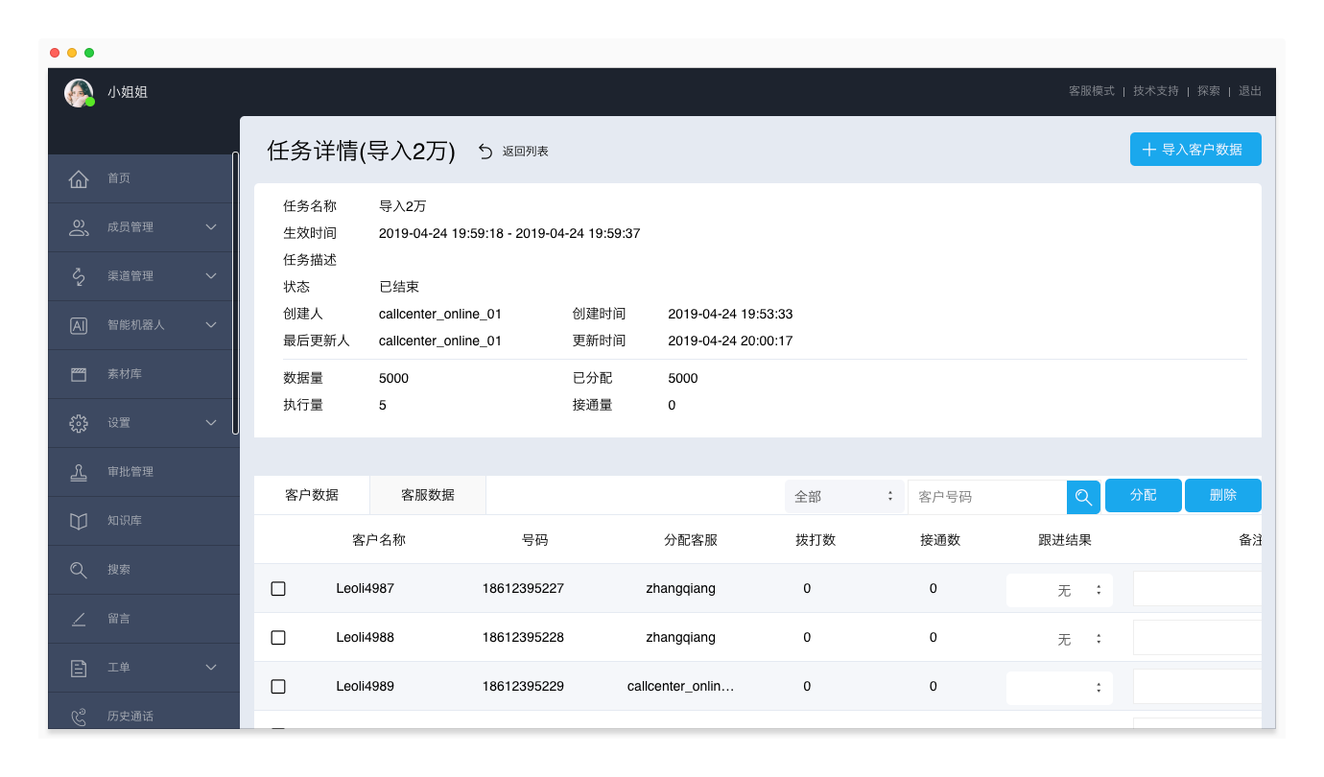Click the 留言 pencil icon
This screenshot has height=777, width=1324.
tap(79, 619)
